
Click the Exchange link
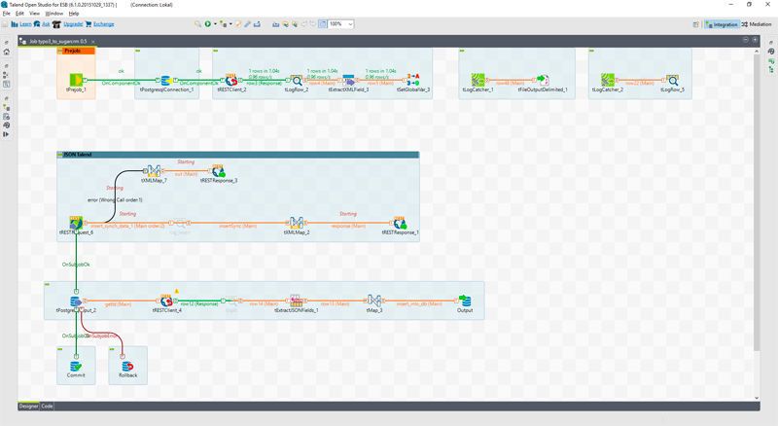[104, 24]
